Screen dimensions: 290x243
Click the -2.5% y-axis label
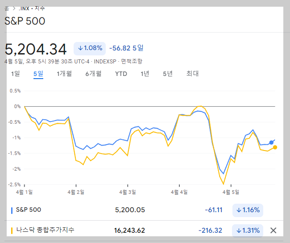14,184
